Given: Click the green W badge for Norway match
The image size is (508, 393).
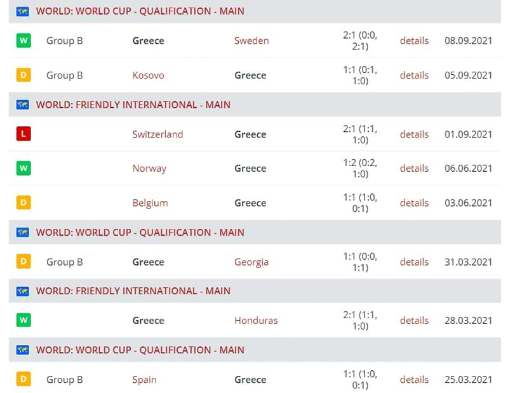Looking at the screenshot, I should tap(23, 168).
